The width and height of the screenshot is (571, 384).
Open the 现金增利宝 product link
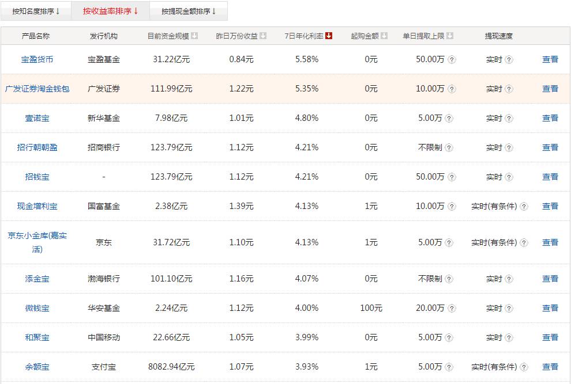click(37, 206)
